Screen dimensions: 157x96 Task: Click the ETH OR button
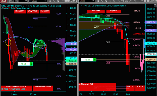point(130,88)
